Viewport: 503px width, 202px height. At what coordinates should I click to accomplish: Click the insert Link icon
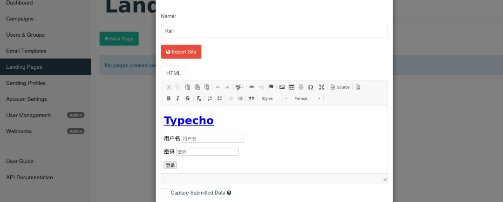pyautogui.click(x=252, y=87)
